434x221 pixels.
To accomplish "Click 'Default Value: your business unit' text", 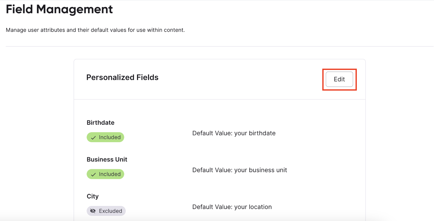I will click(239, 170).
